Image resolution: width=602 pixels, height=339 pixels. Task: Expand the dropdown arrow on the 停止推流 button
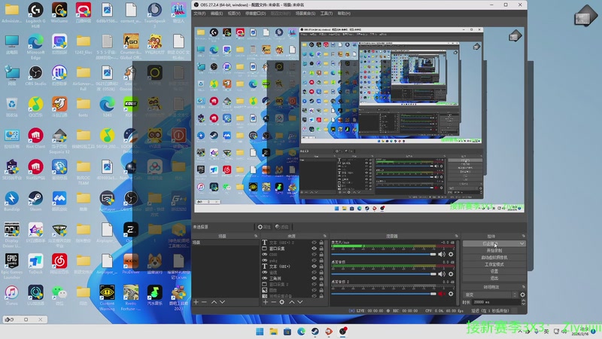tap(522, 243)
